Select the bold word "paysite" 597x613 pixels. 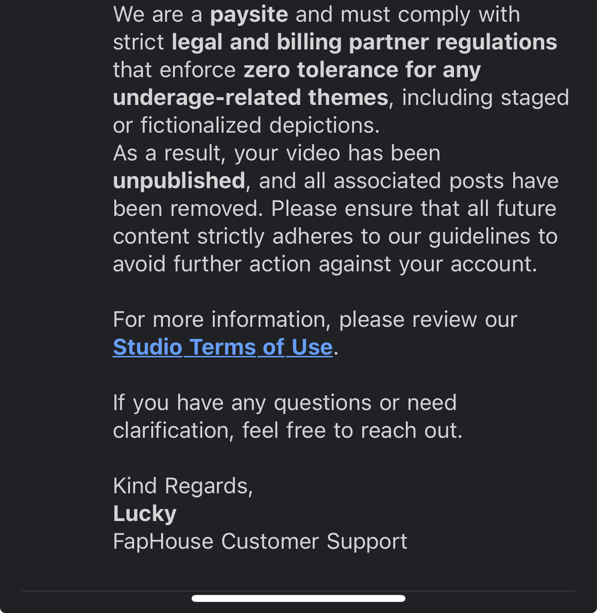tap(249, 15)
